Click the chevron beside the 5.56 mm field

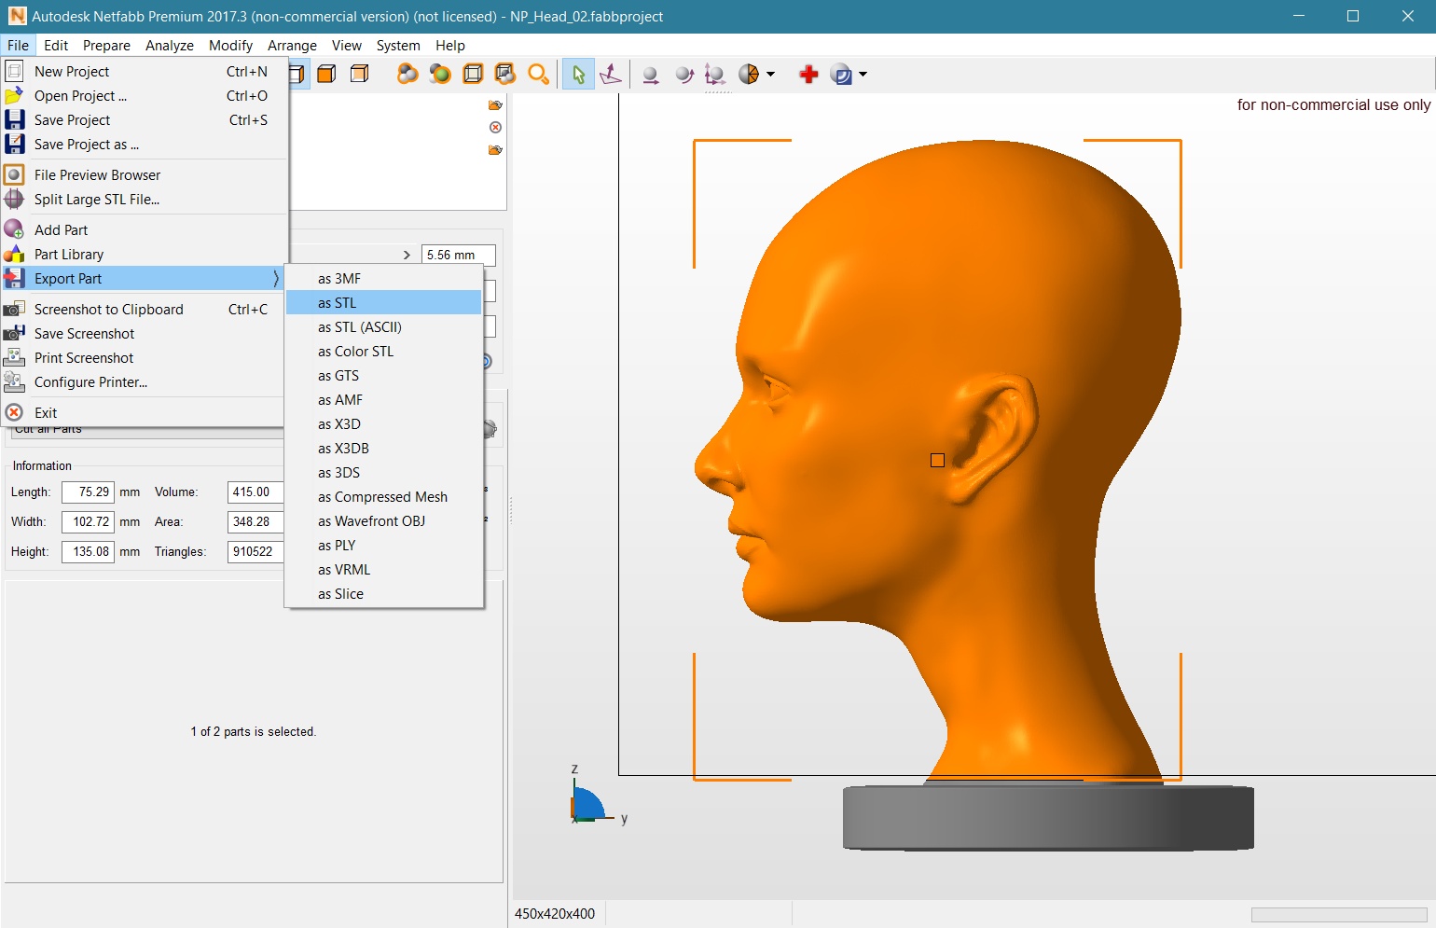407,255
